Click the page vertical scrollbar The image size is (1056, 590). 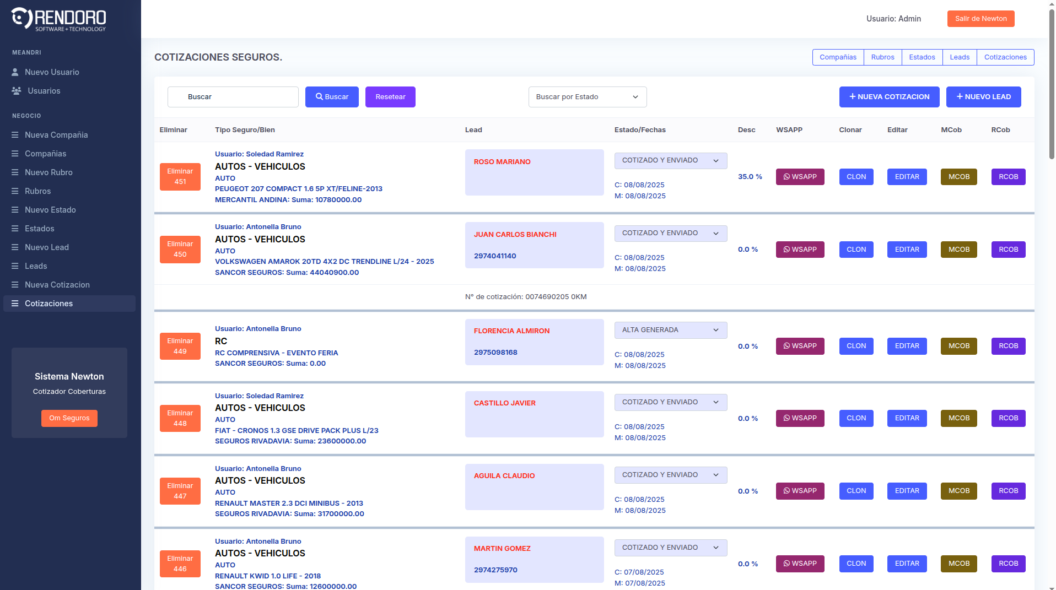[1052, 85]
